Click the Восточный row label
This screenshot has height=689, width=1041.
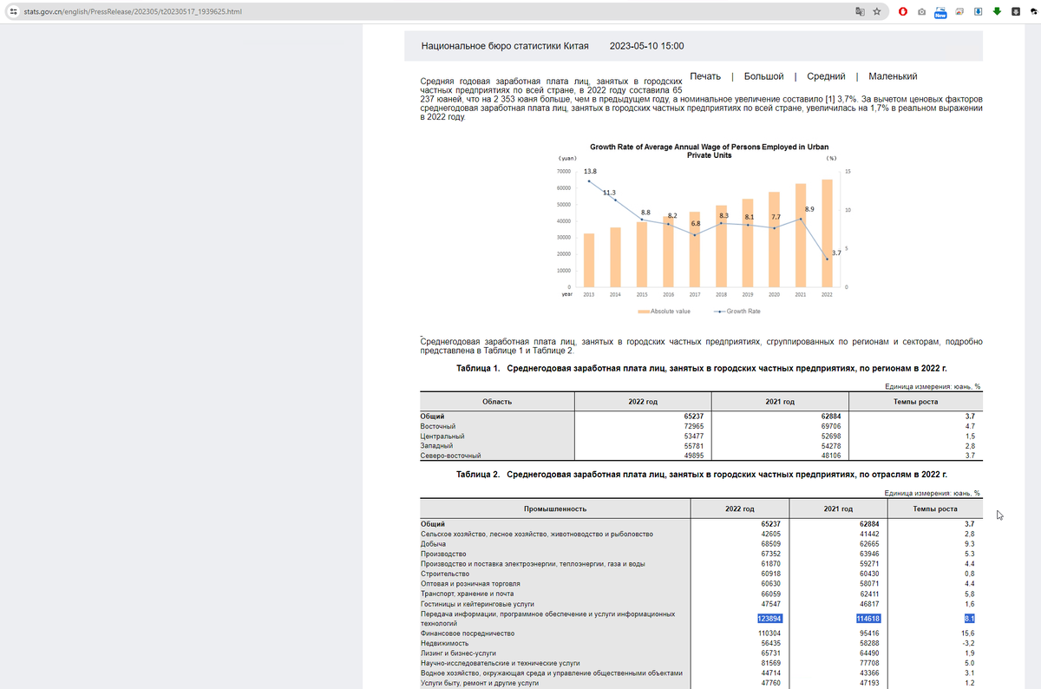[x=438, y=427]
